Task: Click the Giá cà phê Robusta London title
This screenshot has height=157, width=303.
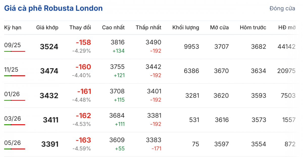Action: (53, 8)
